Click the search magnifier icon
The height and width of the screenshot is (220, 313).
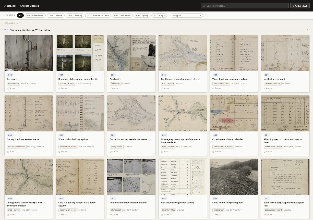coord(204,6)
